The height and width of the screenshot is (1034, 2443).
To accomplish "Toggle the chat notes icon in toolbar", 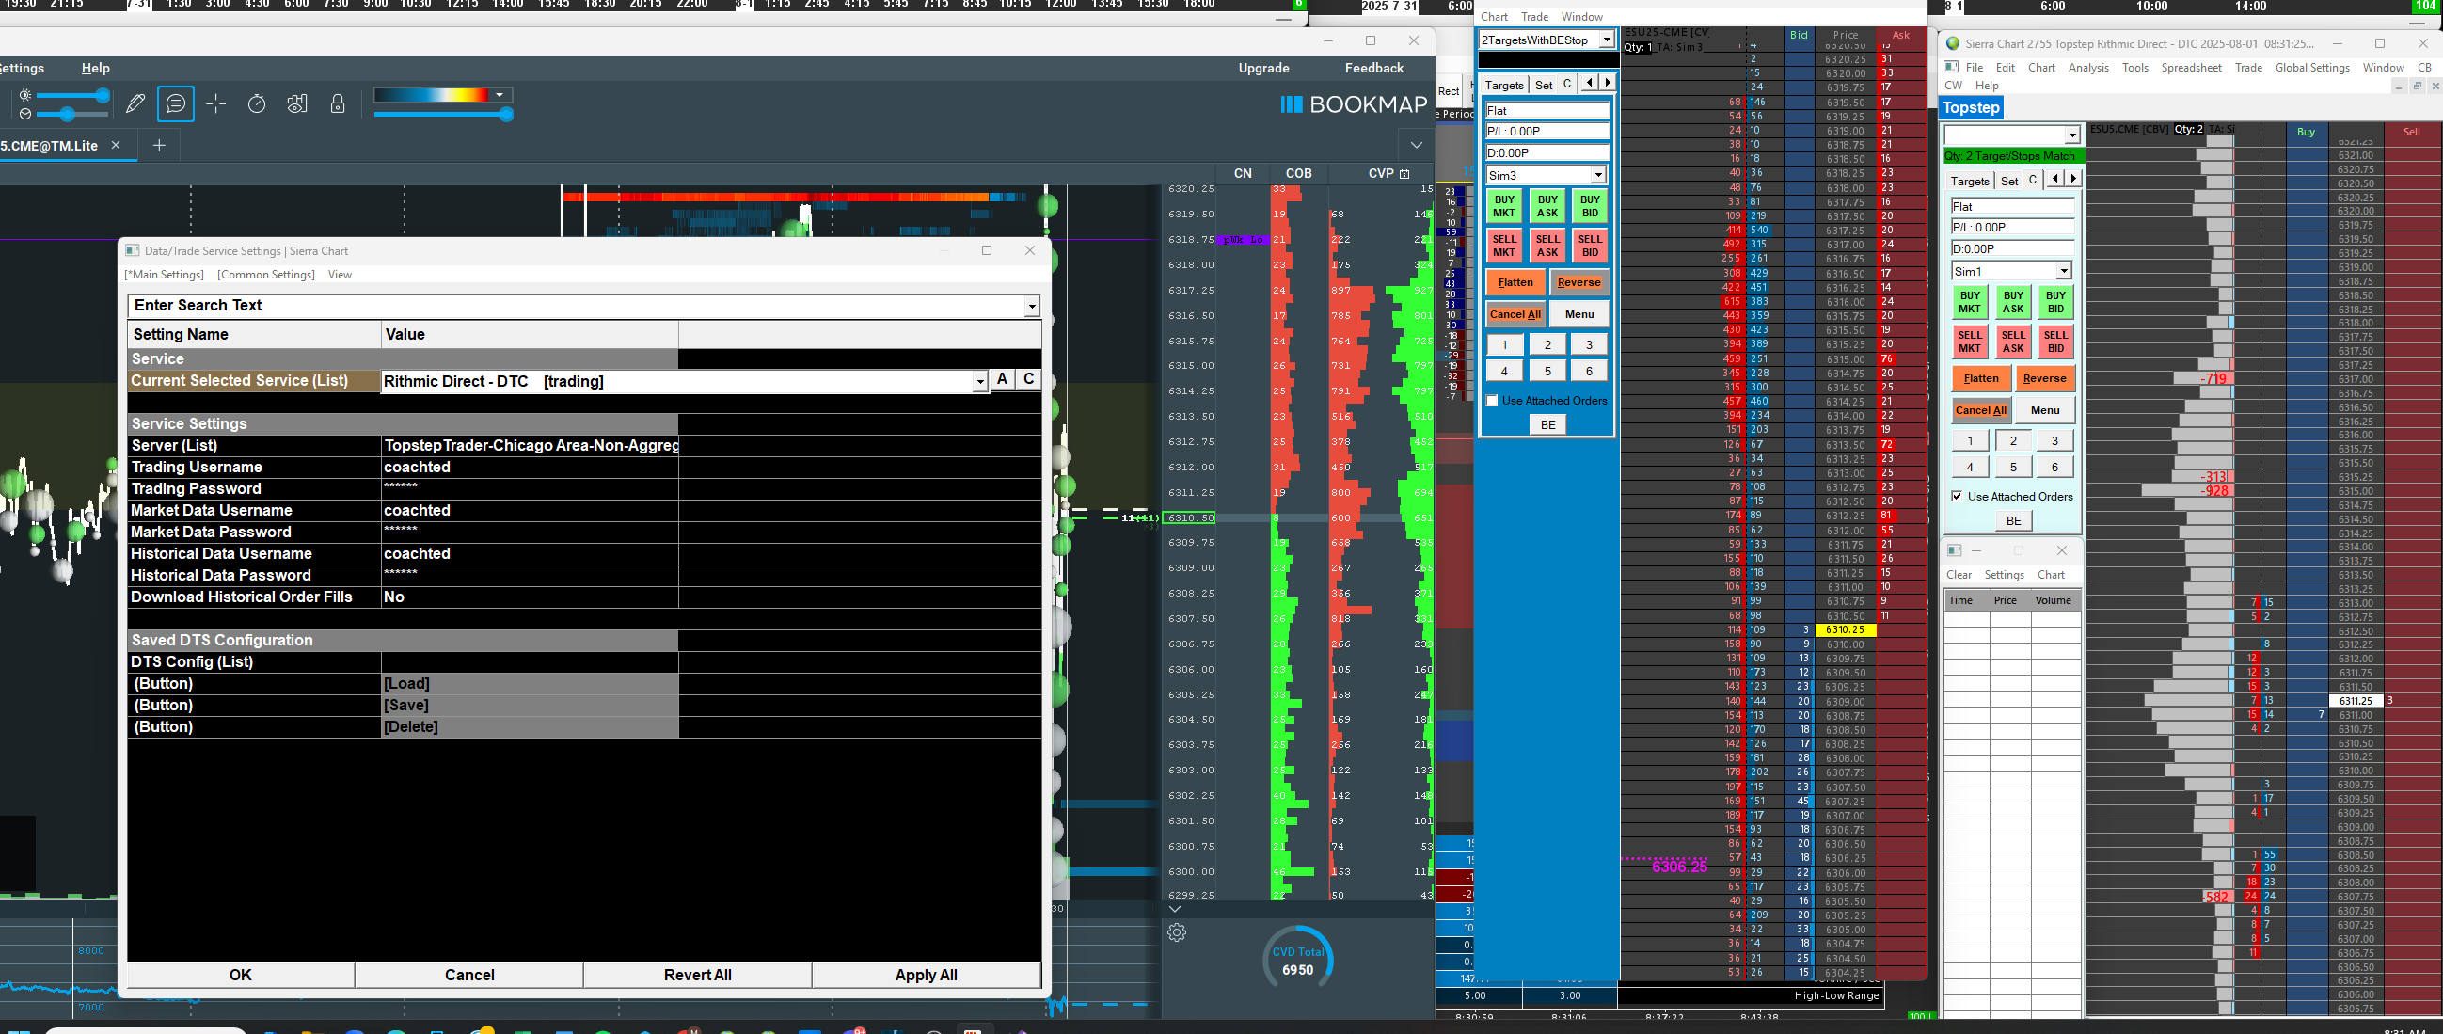I will [176, 104].
